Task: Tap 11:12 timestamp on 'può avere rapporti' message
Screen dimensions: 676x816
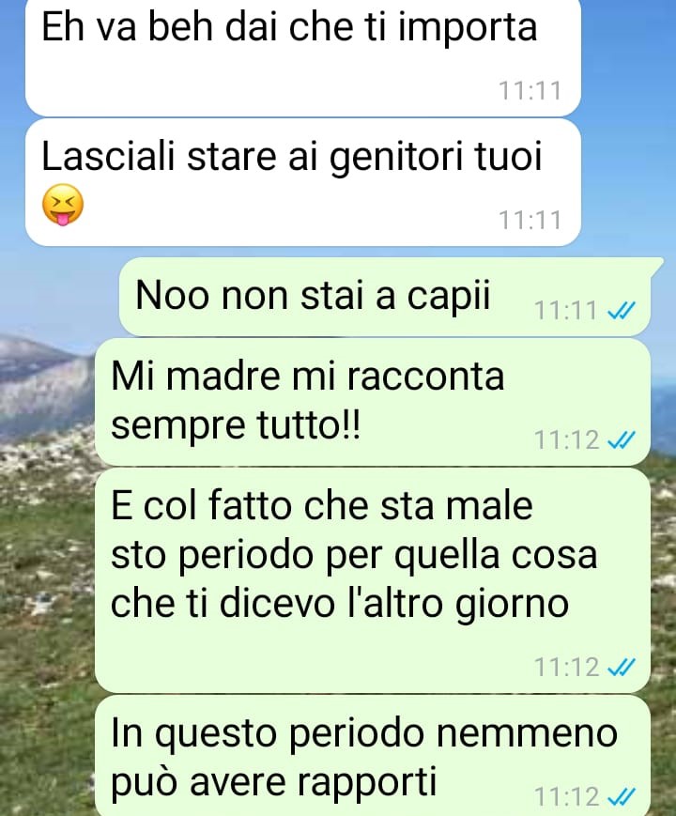Action: pos(567,796)
